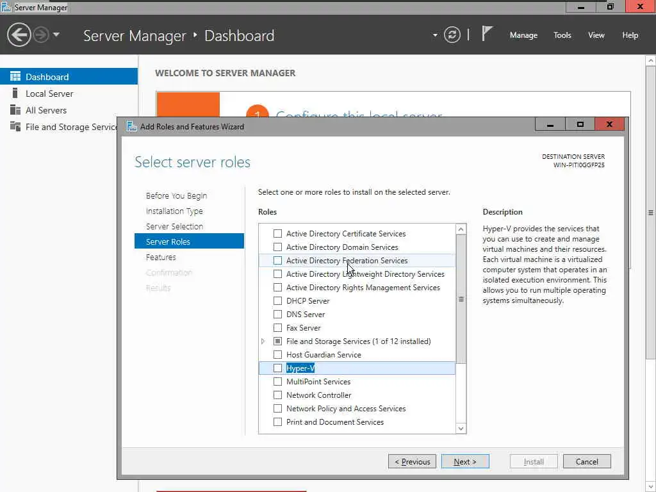The image size is (656, 492).
Task: Go to Before You Begin wizard step
Action: click(176, 195)
